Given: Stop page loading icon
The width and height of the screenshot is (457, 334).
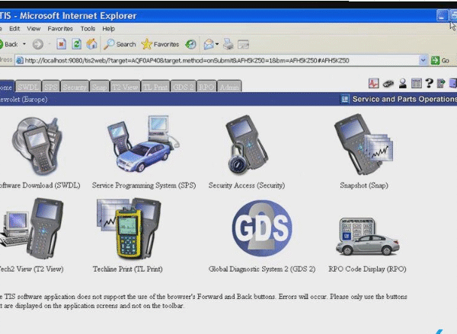Looking at the screenshot, I should coord(61,44).
